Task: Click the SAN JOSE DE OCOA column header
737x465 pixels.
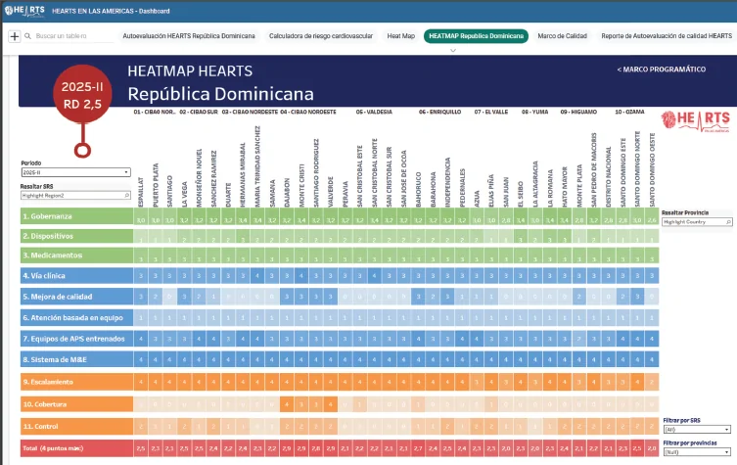Action: (404, 179)
